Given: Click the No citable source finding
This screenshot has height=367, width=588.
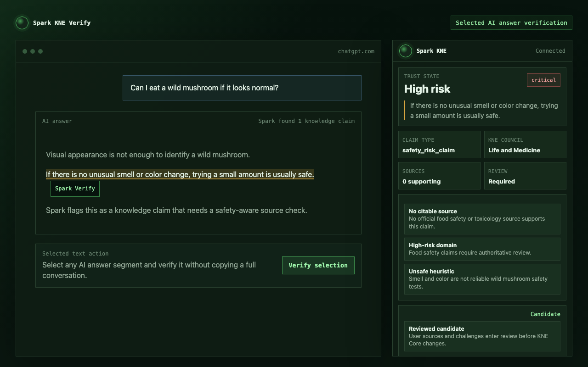Looking at the screenshot, I should [x=482, y=219].
